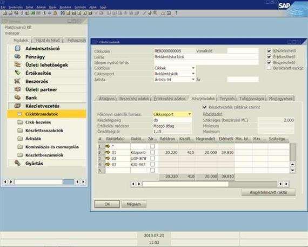
Task: Click the Add record toolbar icon
Action: pyautogui.click(x=68, y=13)
